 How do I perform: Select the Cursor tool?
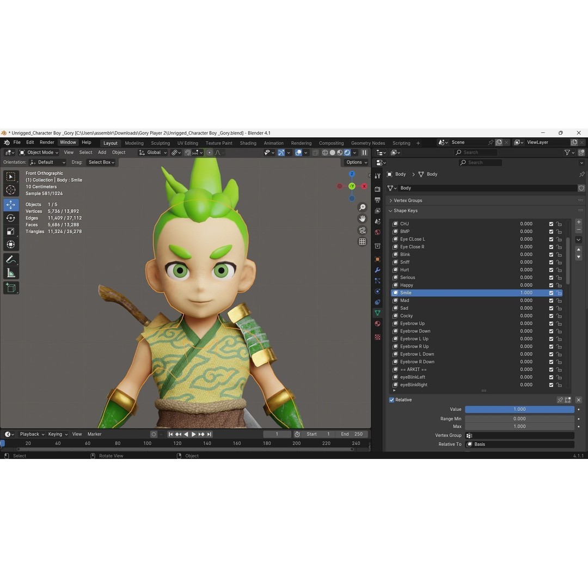coord(11,190)
